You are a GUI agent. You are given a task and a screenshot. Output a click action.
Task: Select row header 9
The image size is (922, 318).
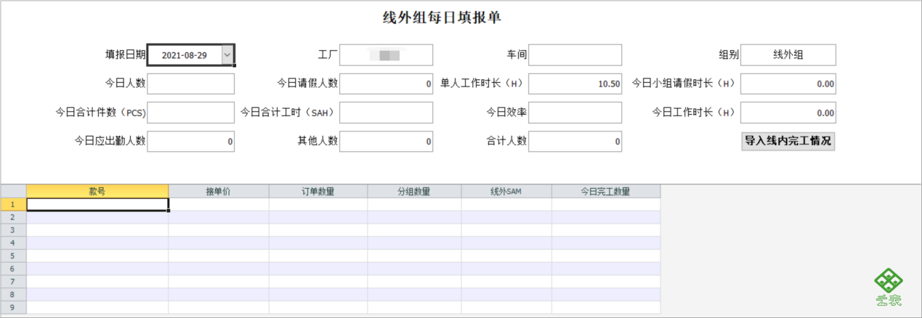[x=13, y=307]
